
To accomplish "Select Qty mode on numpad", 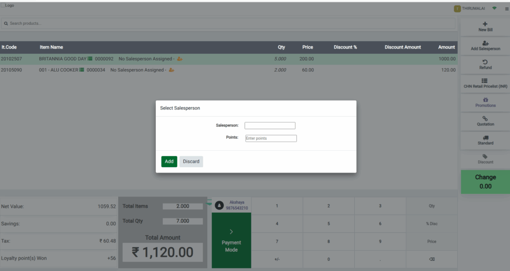I will point(432,206).
